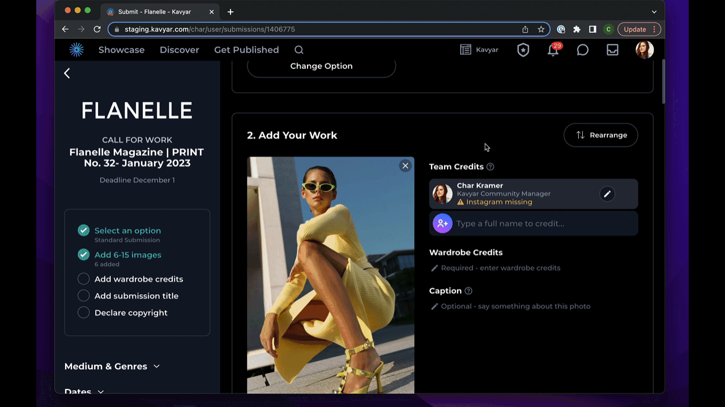Viewport: 725px width, 407px height.
Task: Click the Chrome Update button
Action: point(639,29)
